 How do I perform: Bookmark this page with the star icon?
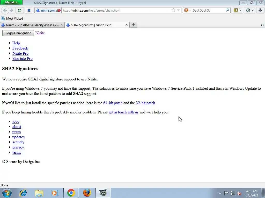[173, 10]
